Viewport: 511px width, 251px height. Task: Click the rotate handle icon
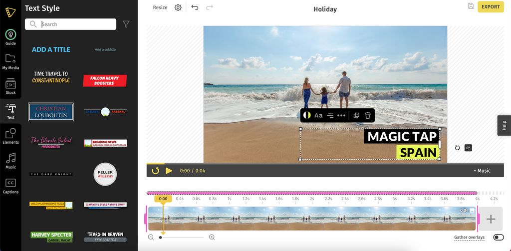coord(457,148)
